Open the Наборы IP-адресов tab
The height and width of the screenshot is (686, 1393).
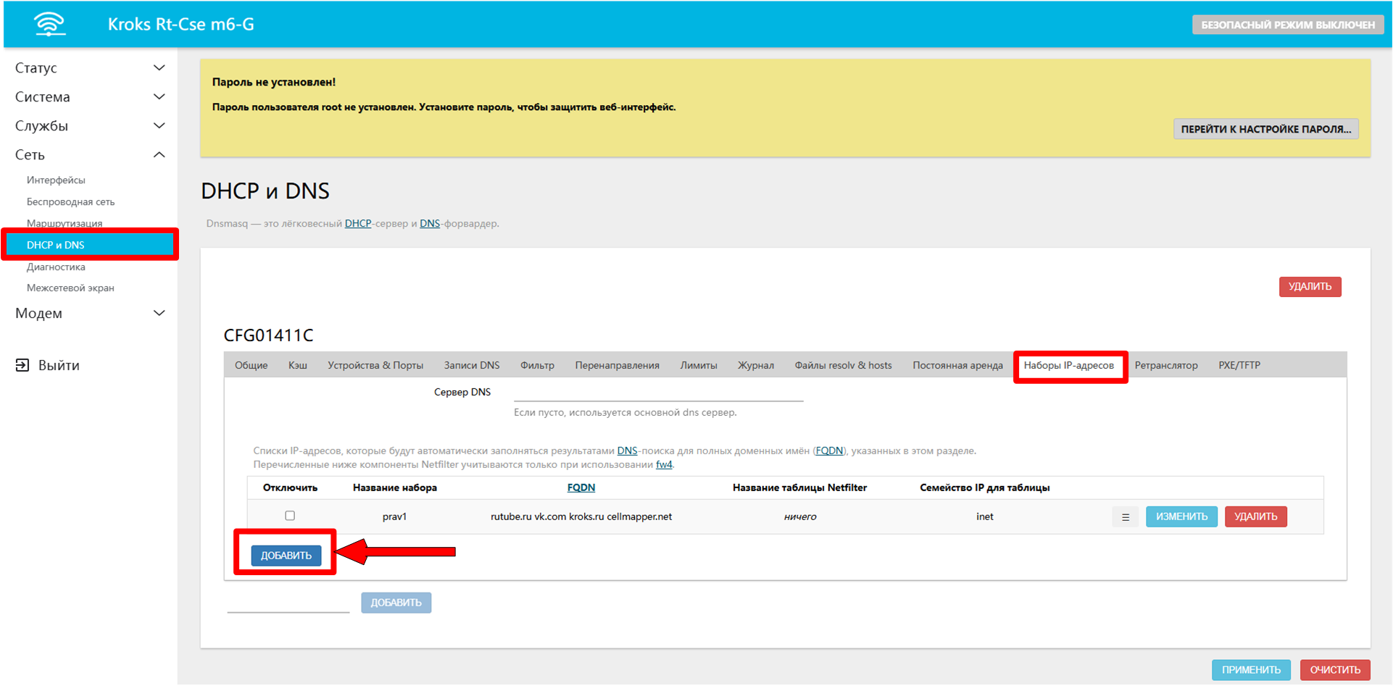coord(1068,366)
